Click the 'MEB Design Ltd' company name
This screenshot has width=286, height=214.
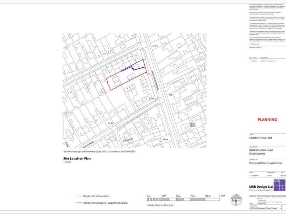tap(261, 187)
